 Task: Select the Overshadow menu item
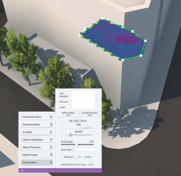37,162
